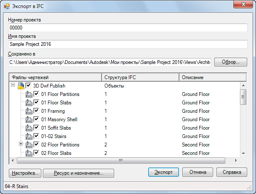Click the 04-R Stairs status bar text
Viewport: 256px width, 194px height.
(x=16, y=186)
